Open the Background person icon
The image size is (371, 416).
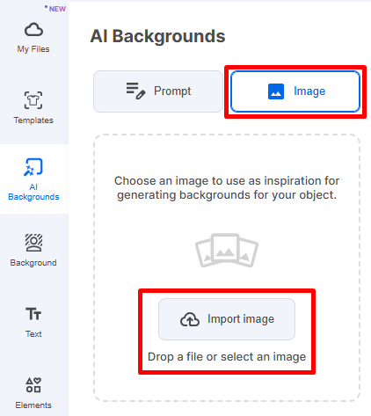(33, 243)
